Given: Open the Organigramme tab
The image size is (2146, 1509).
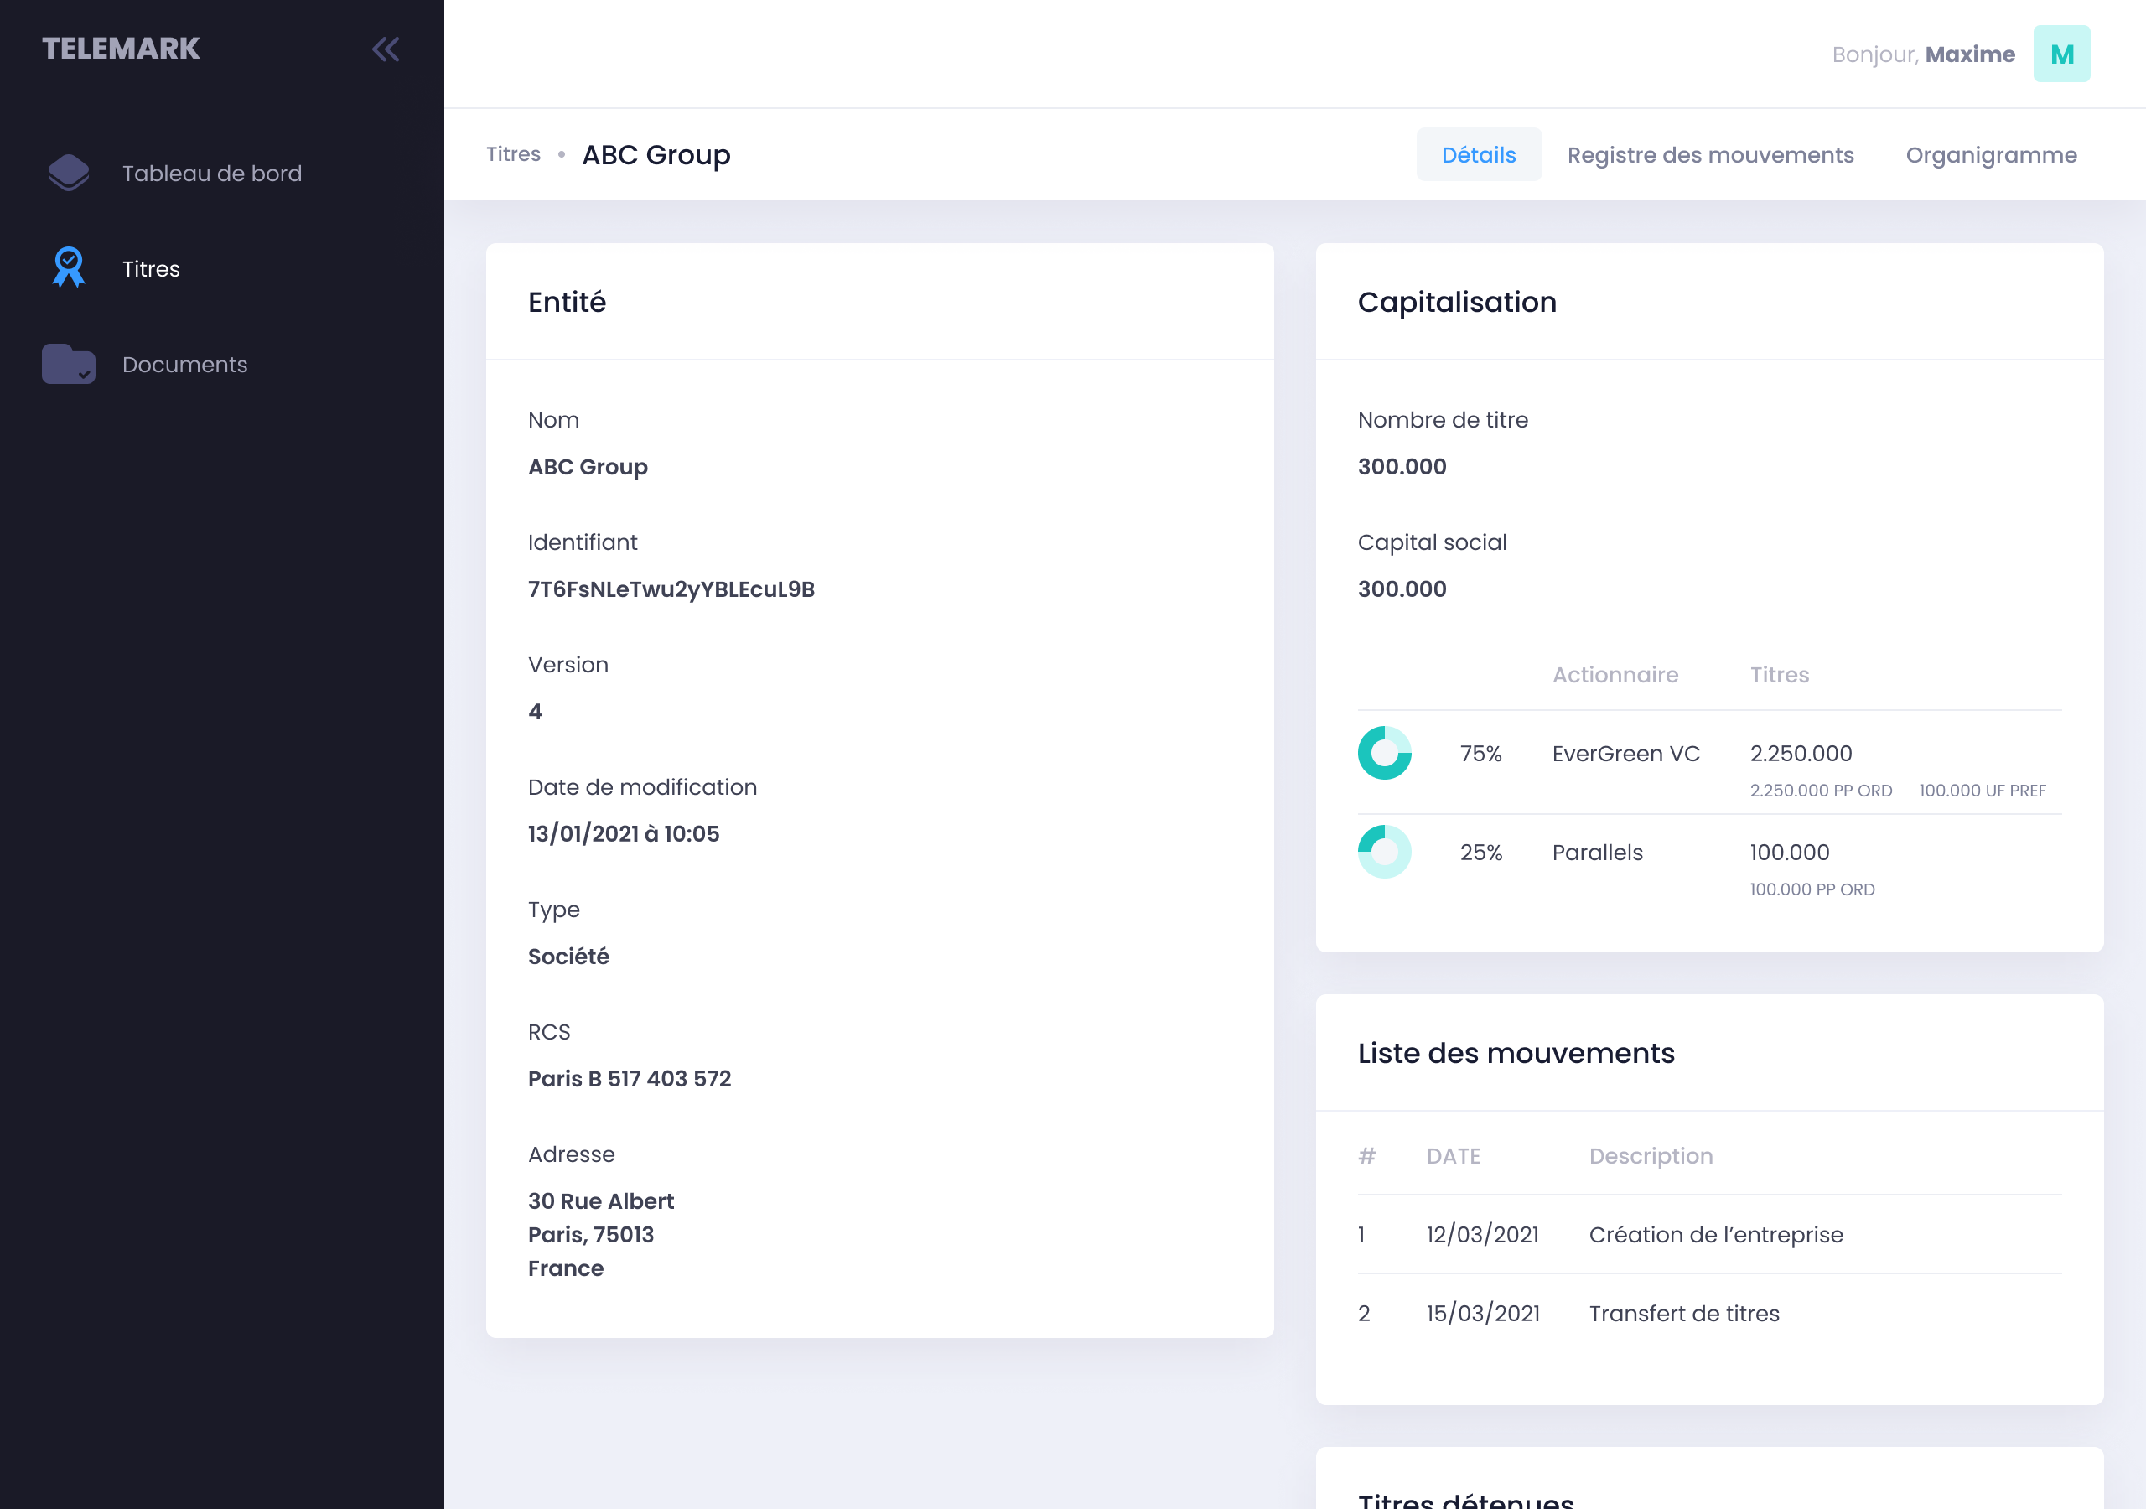Looking at the screenshot, I should 1991,154.
